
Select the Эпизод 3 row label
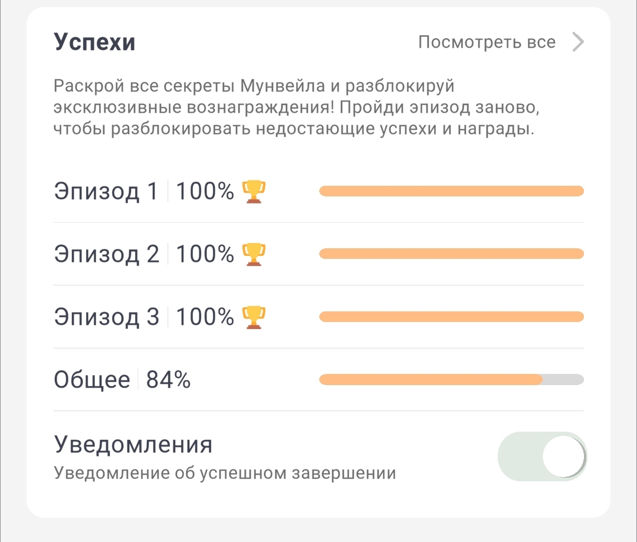[x=106, y=317]
